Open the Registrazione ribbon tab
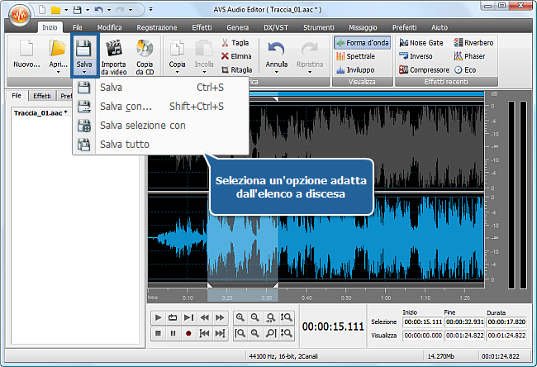 [x=157, y=27]
